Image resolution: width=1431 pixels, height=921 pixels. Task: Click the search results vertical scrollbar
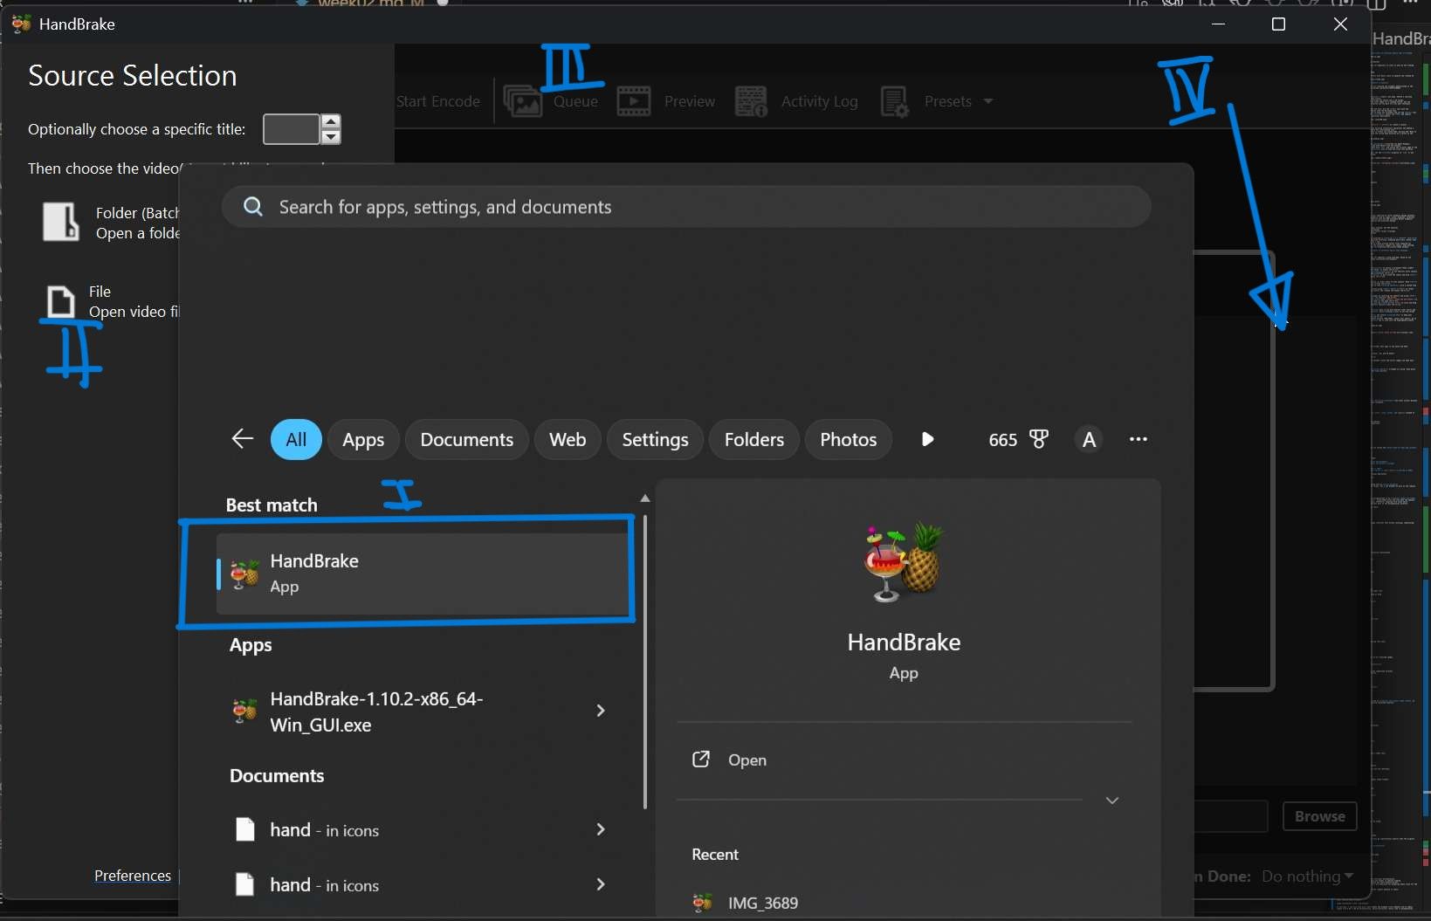645,662
